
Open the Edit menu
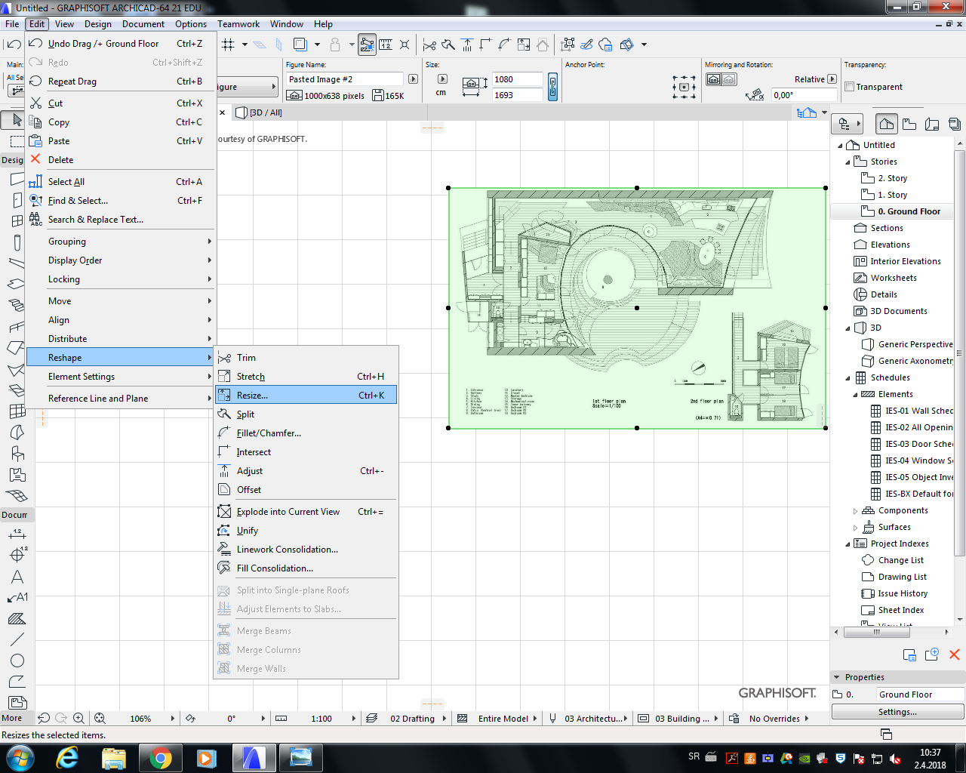point(37,24)
